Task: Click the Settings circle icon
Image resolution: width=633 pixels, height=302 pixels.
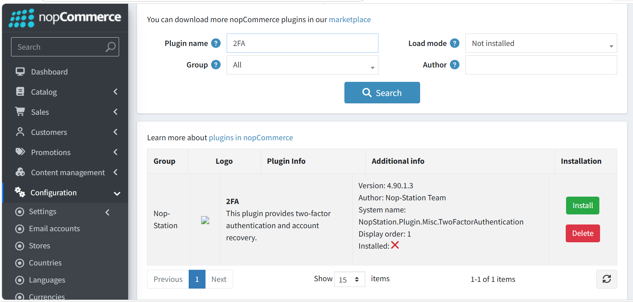Action: pos(20,211)
